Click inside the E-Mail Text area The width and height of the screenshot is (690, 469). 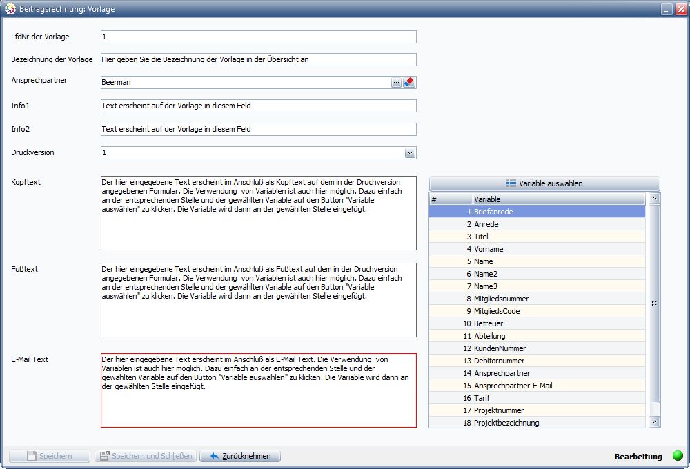[x=258, y=390]
